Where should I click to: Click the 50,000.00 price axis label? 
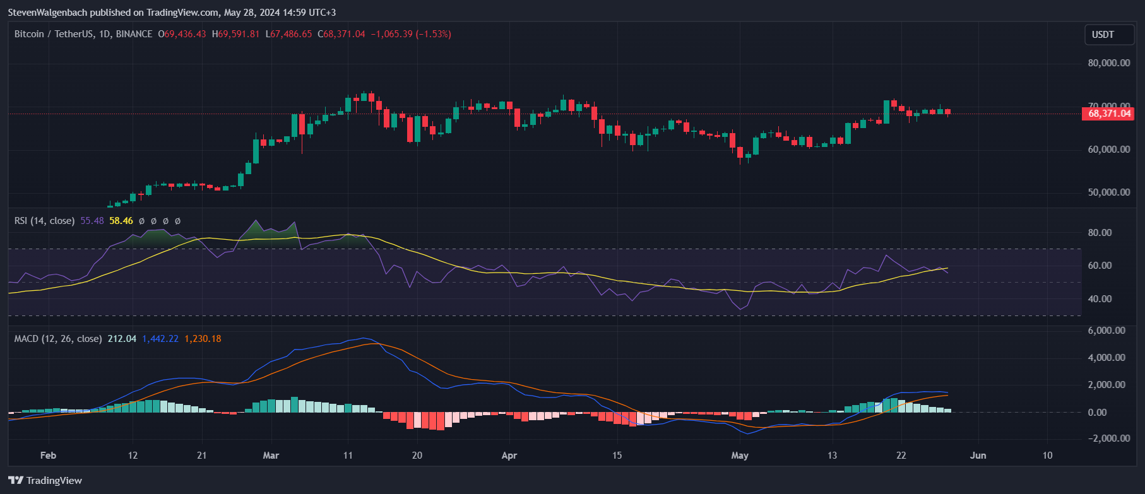click(1109, 192)
